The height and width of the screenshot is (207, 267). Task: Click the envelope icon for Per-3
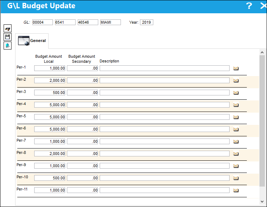point(236,93)
